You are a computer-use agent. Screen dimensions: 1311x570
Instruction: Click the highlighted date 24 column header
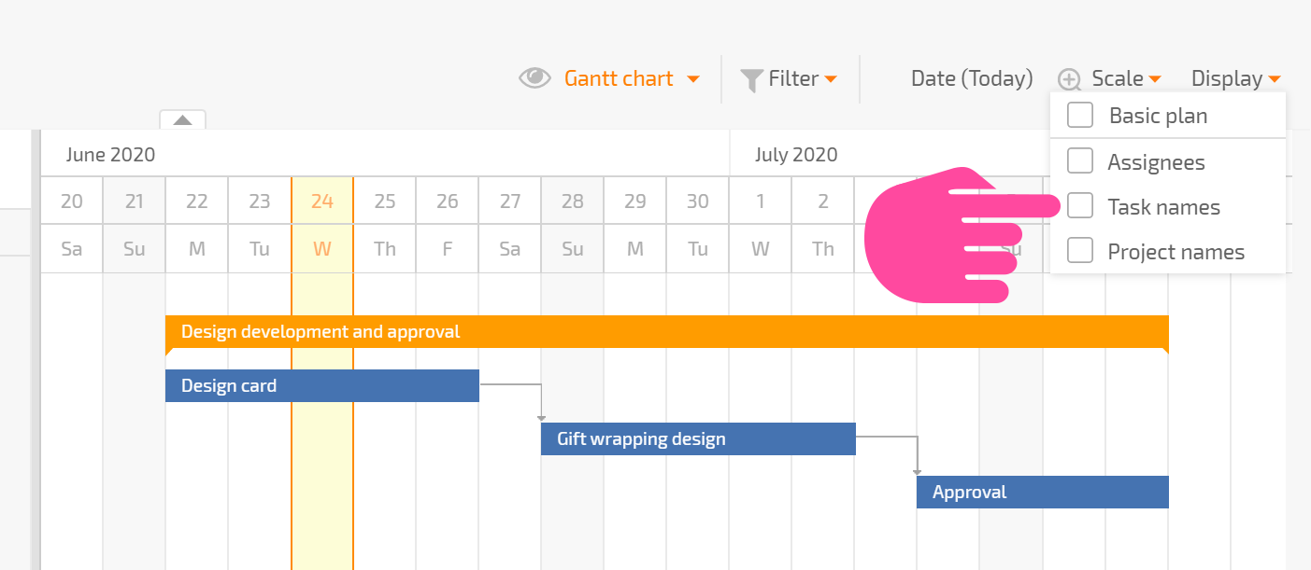[x=322, y=201]
